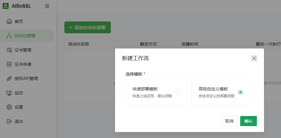Open 监控 in the sidebar

[27, 93]
